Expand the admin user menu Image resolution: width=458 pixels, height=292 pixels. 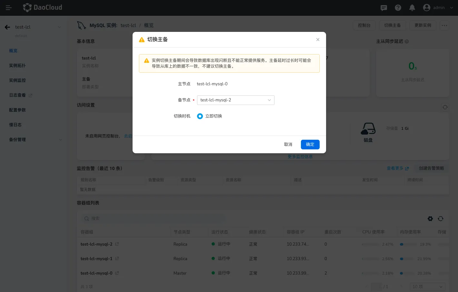[x=439, y=8]
